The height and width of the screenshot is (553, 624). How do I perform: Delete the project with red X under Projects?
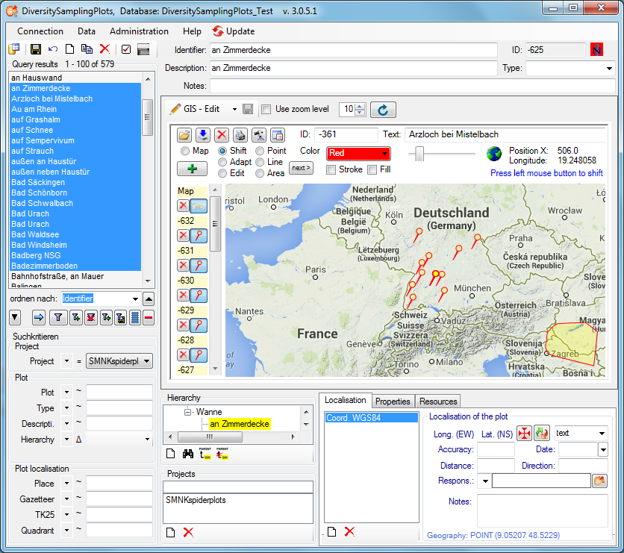coord(188,532)
